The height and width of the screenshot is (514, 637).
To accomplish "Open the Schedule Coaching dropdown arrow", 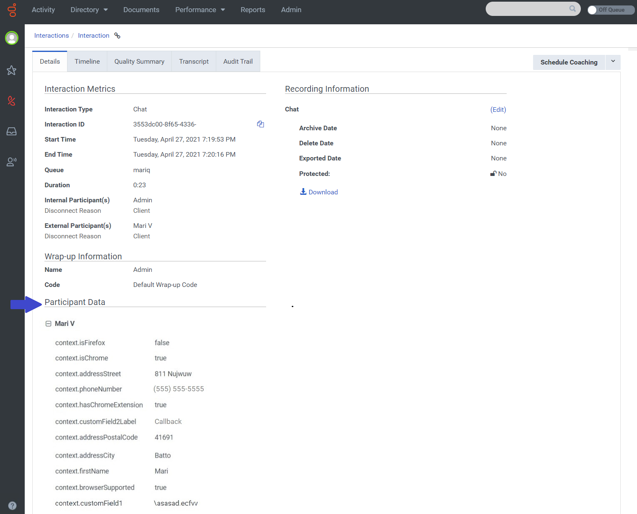I will [x=613, y=62].
